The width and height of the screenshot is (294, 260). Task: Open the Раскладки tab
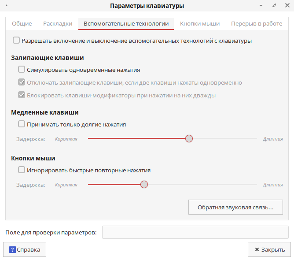(58, 24)
